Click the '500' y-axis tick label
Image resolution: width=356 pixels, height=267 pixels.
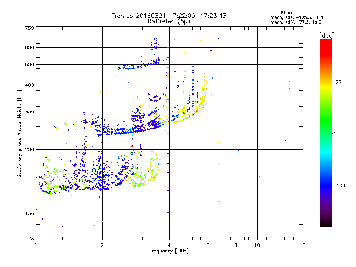[x=29, y=65]
